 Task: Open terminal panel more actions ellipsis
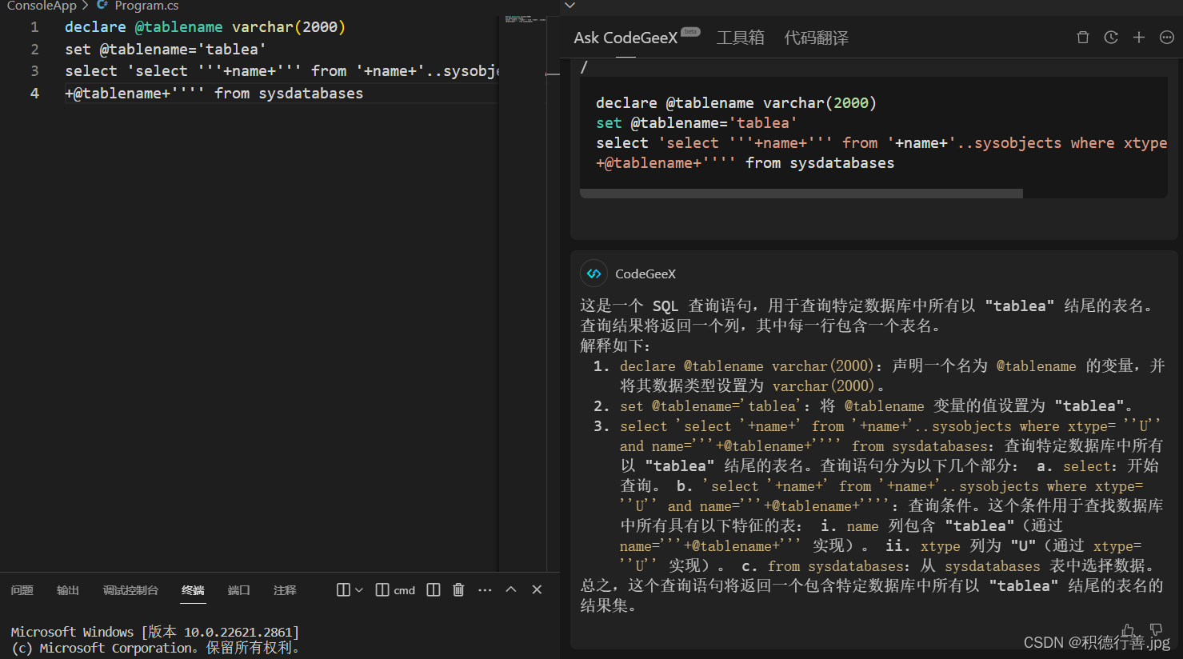point(485,590)
